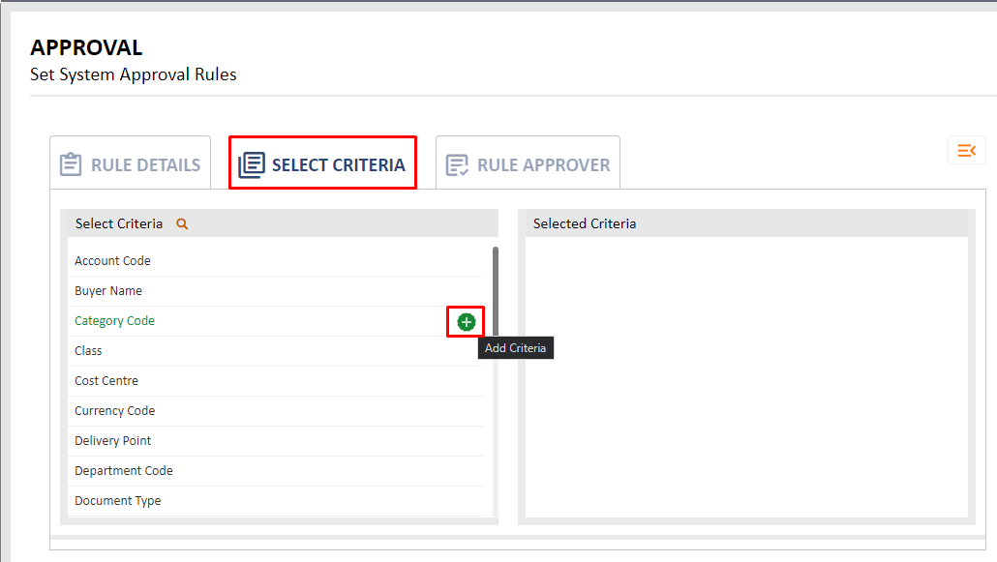The width and height of the screenshot is (997, 562).
Task: Switch to the Rule Approver tab
Action: click(528, 163)
